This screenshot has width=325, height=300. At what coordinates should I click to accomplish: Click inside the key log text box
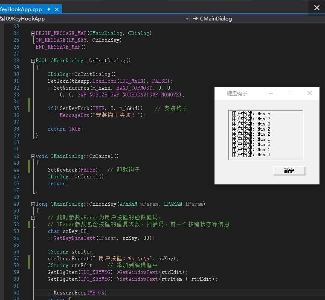click(x=265, y=134)
